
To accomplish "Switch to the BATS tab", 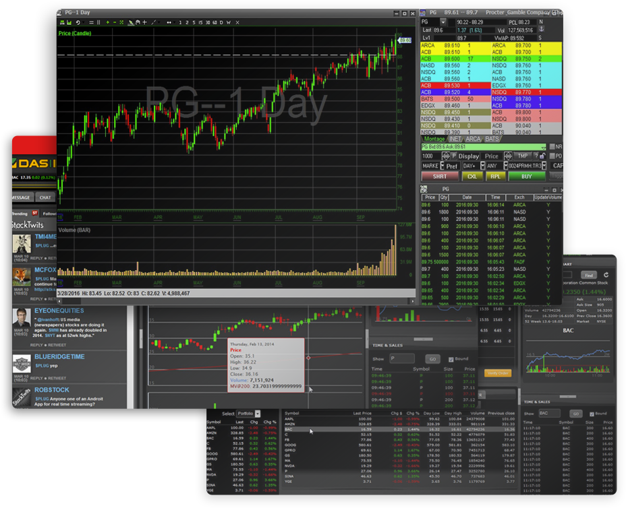I will point(492,139).
